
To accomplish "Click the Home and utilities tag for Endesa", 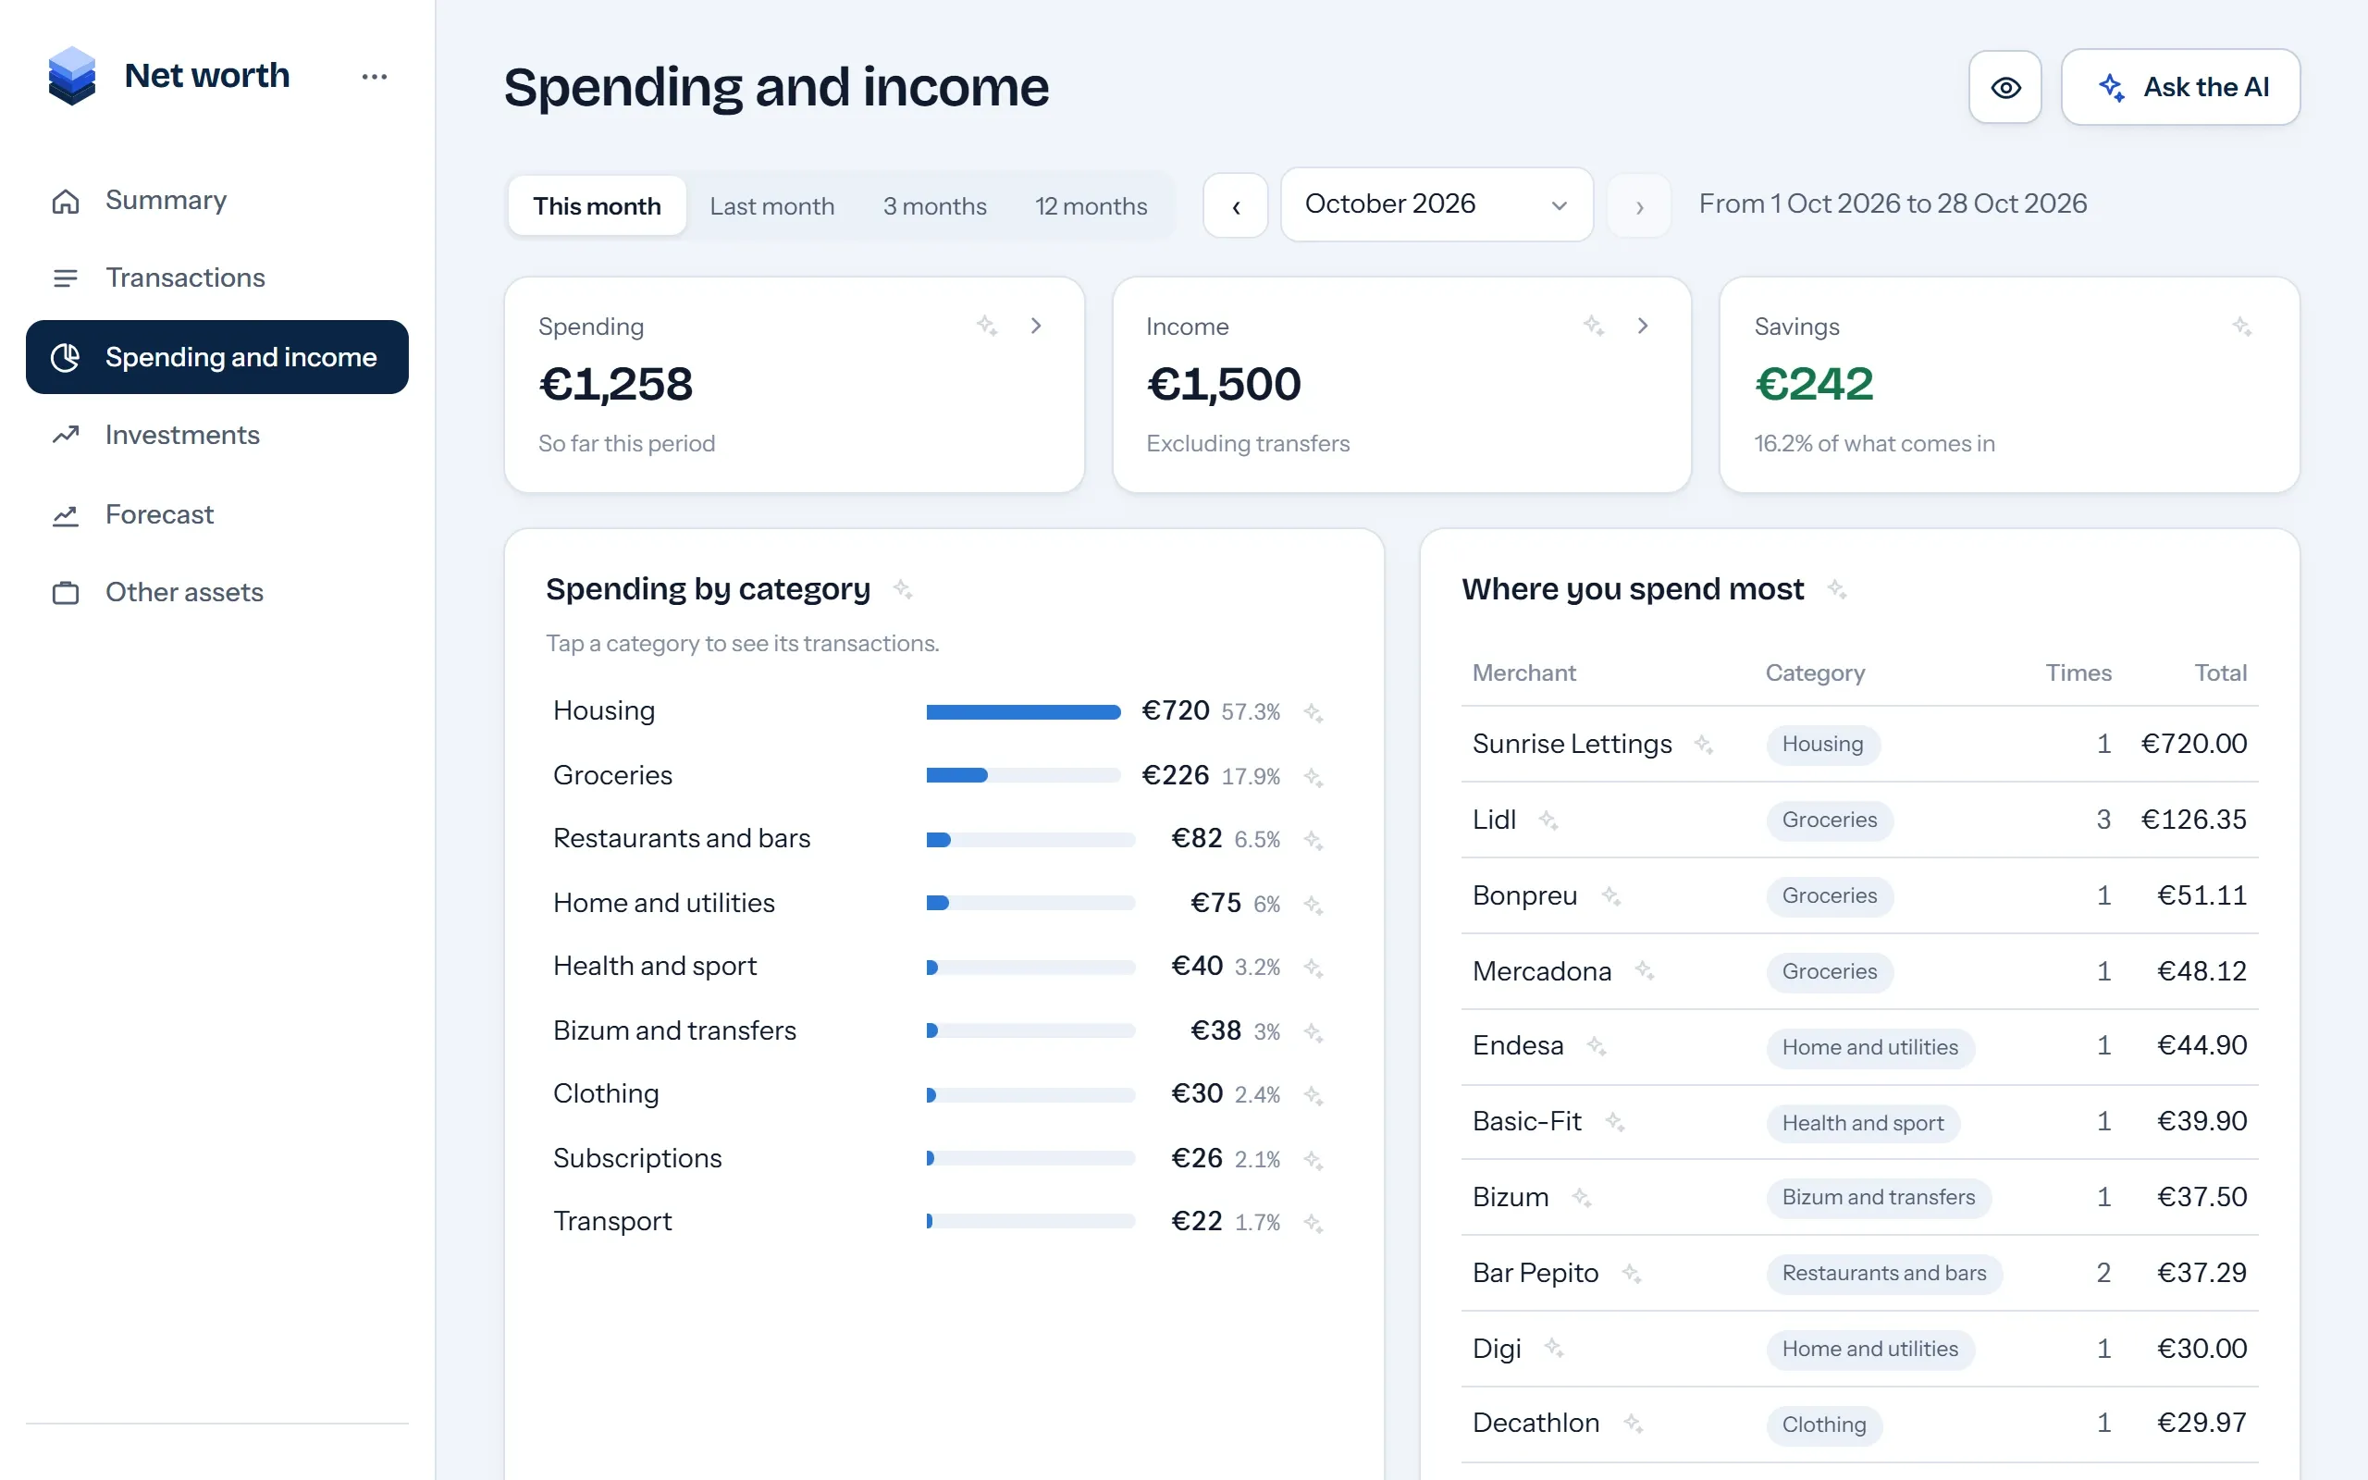I will coord(1870,1047).
